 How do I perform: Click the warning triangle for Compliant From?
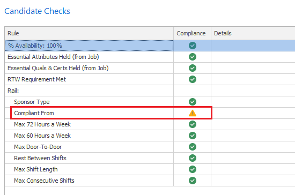[x=192, y=113]
